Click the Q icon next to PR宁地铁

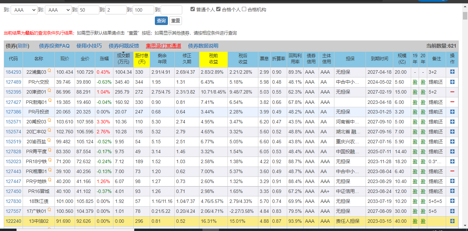pyautogui.click(x=49, y=180)
